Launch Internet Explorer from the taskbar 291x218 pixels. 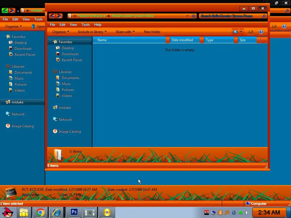(x=57, y=212)
